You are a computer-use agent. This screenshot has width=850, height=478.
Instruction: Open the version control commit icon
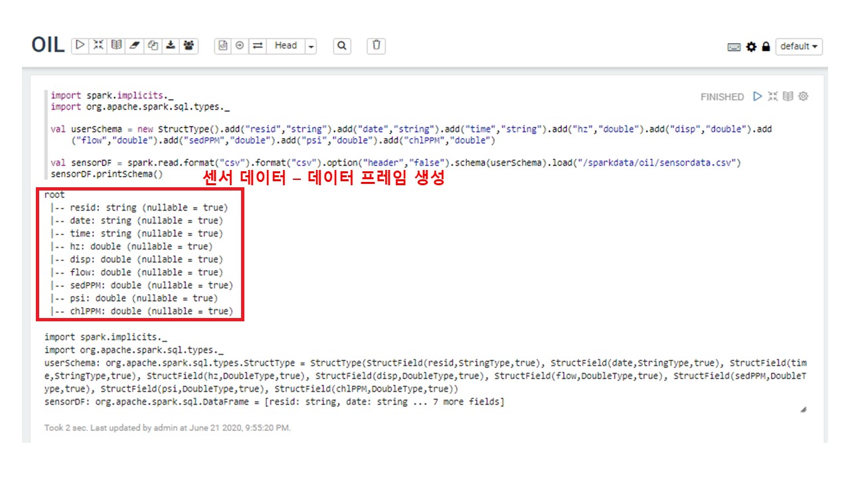click(222, 46)
